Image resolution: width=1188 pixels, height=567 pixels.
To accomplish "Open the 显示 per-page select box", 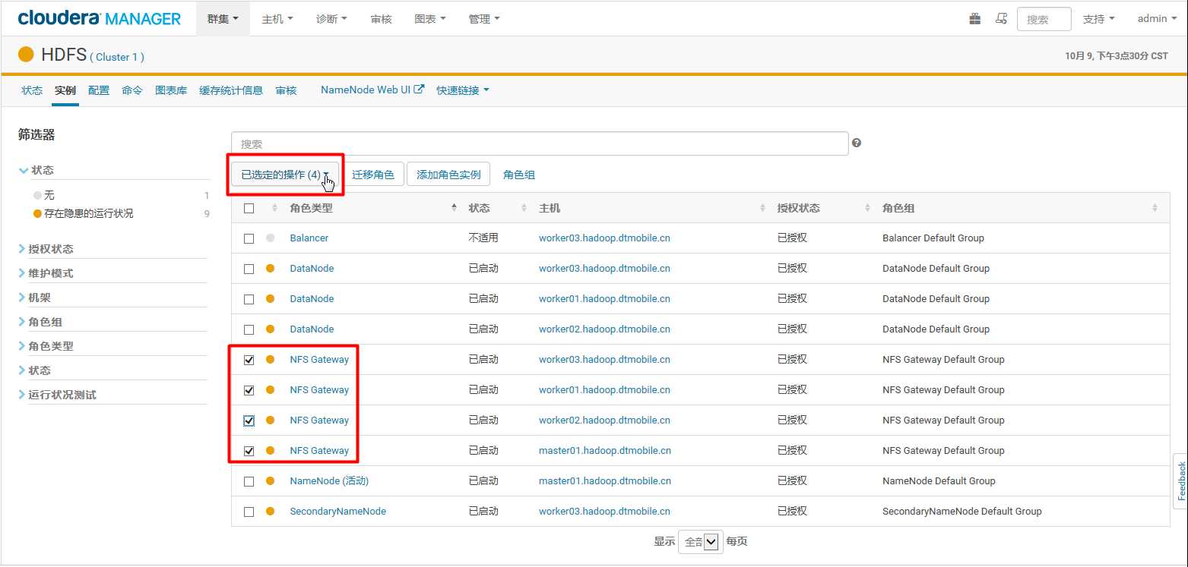I will tap(701, 542).
